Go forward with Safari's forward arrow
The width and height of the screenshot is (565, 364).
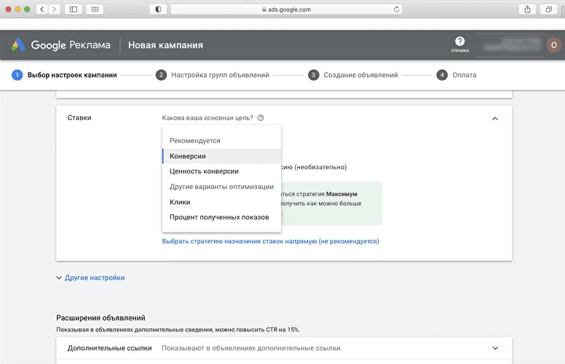[x=54, y=9]
